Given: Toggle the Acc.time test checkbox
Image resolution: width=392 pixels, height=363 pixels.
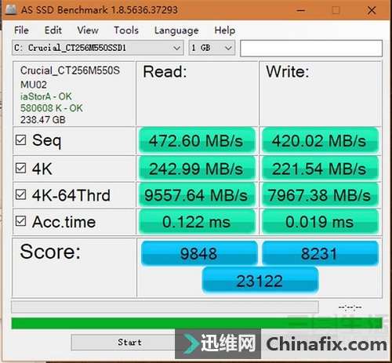Looking at the screenshot, I should pyautogui.click(x=20, y=221).
